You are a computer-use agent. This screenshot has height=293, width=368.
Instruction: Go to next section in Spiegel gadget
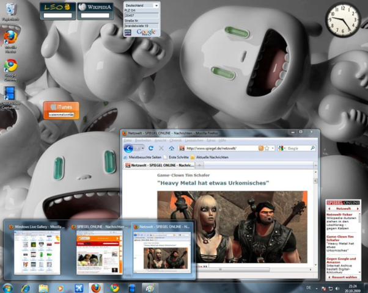click(x=358, y=208)
